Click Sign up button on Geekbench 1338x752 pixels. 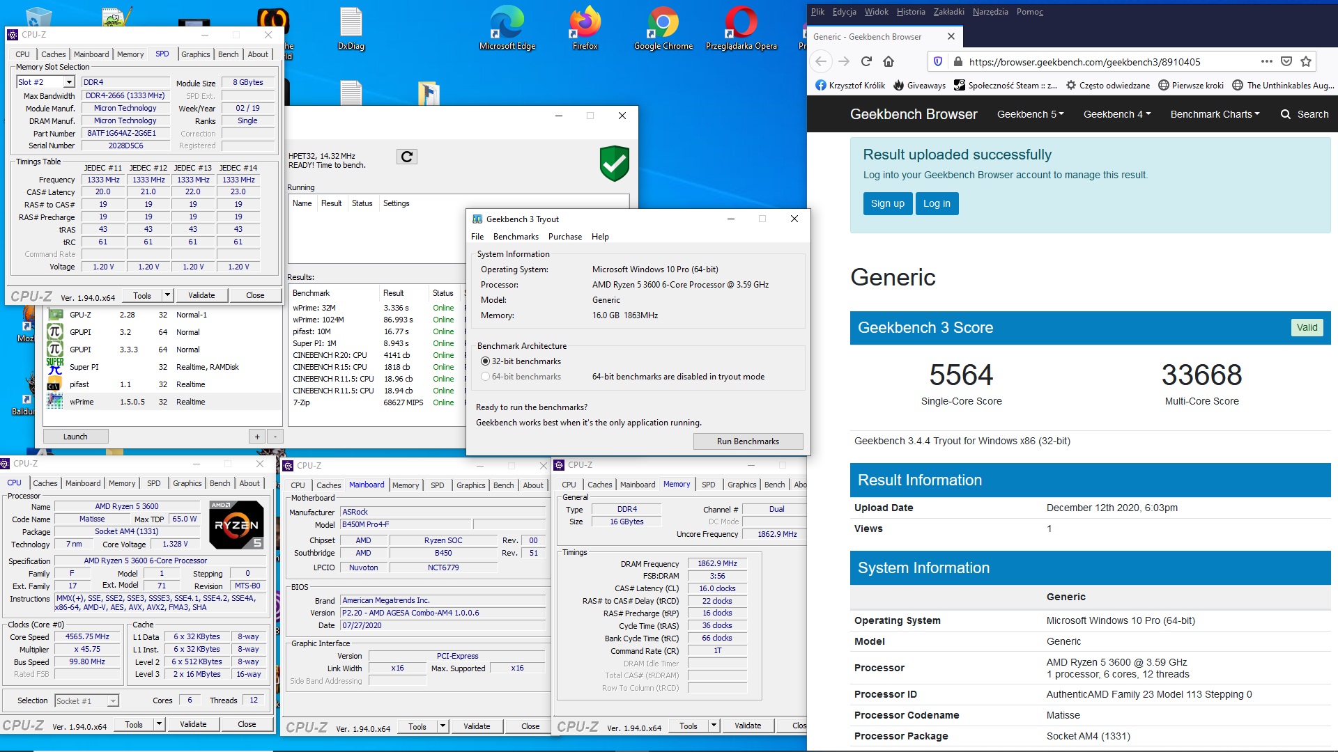click(887, 203)
